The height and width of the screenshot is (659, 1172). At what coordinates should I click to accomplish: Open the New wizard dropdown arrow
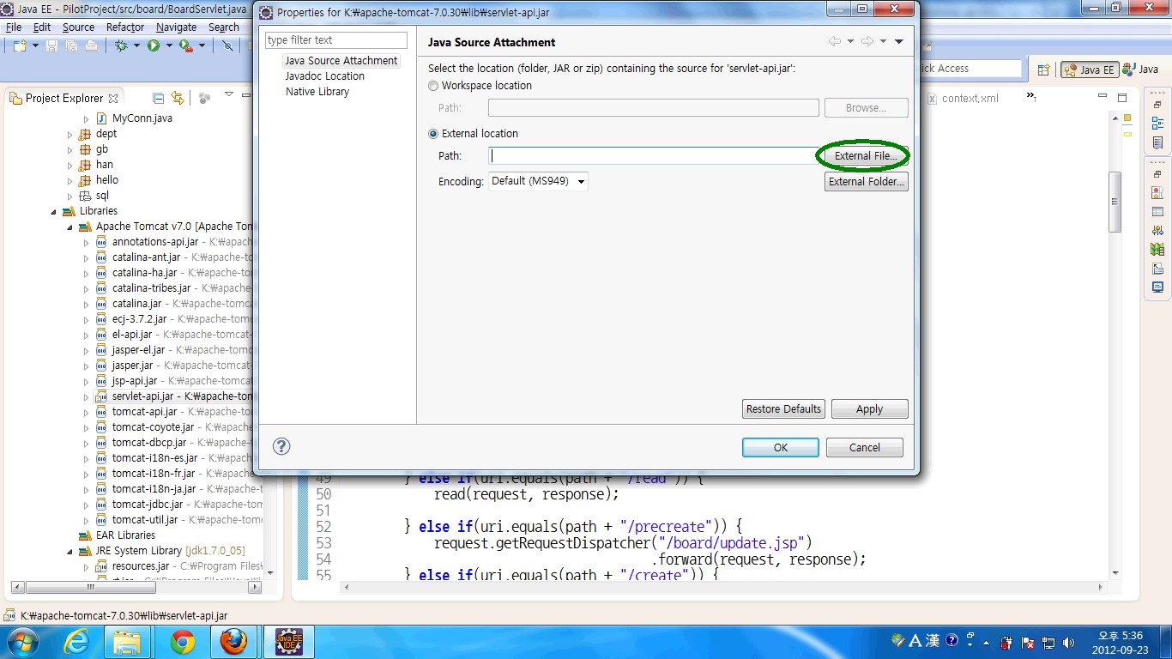(x=34, y=45)
